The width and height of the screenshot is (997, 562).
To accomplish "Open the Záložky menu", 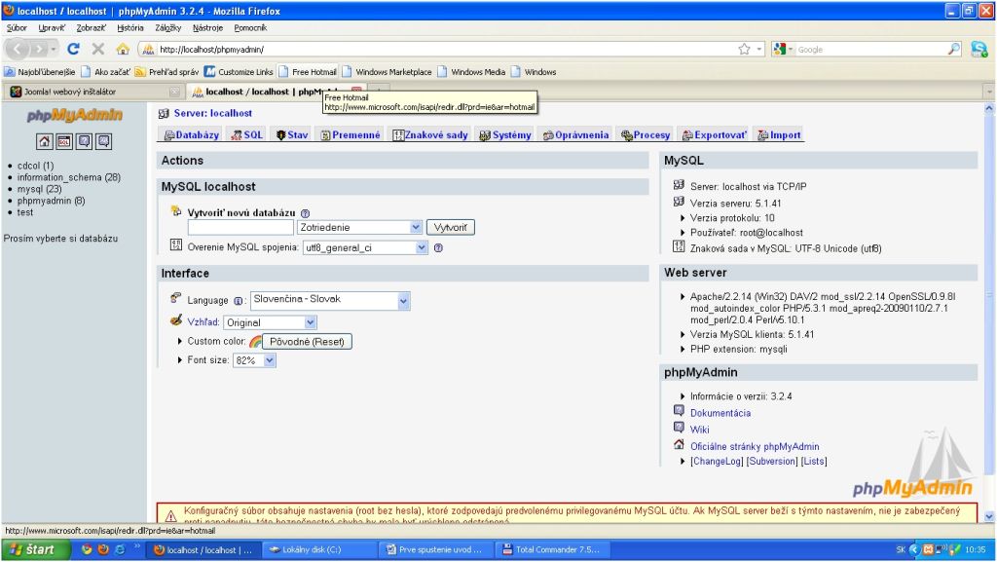I will pos(167,28).
